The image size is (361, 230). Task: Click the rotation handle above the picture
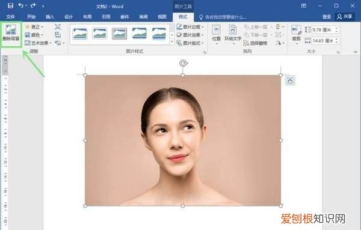184,63
